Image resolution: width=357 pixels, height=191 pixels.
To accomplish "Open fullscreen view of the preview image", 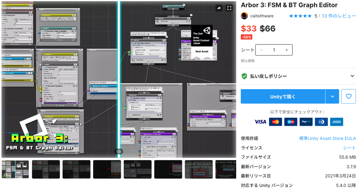I will coord(229,8).
